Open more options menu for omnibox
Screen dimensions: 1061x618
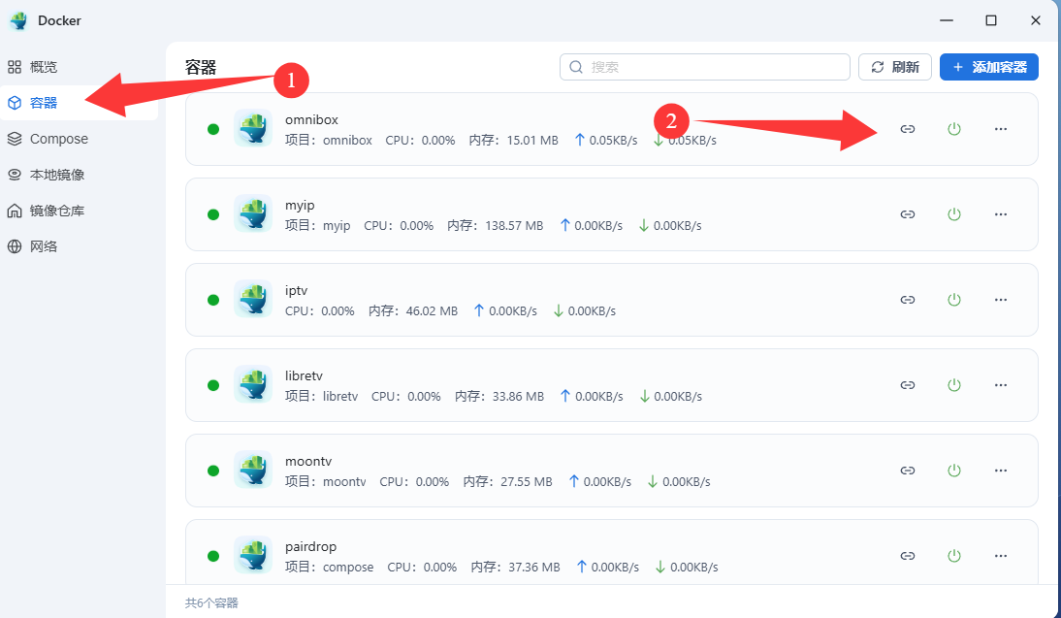pos(1001,129)
